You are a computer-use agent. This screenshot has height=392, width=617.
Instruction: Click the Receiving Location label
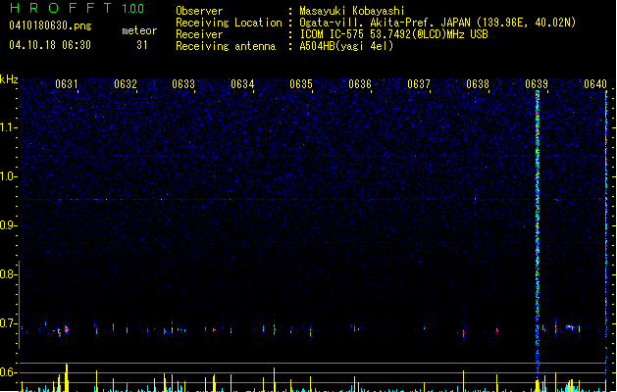[229, 23]
